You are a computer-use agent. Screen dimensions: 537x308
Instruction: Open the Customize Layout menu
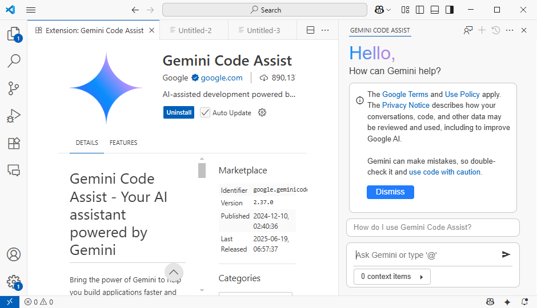click(405, 10)
